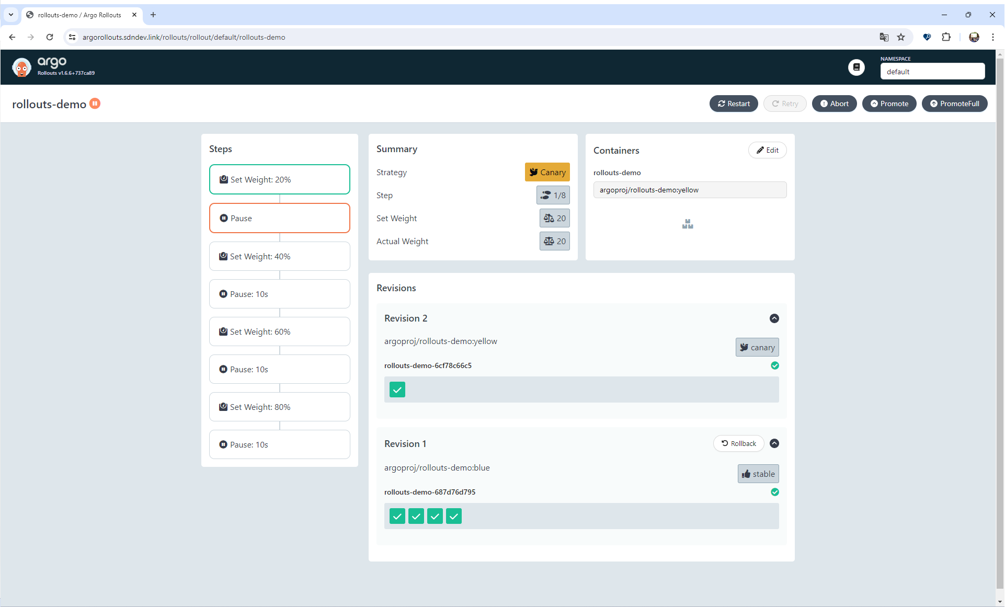Click the Revision 2 pod checkmark square
This screenshot has width=1005, height=607.
397,390
